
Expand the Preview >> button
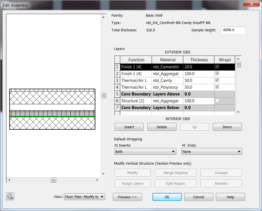click(x=128, y=197)
